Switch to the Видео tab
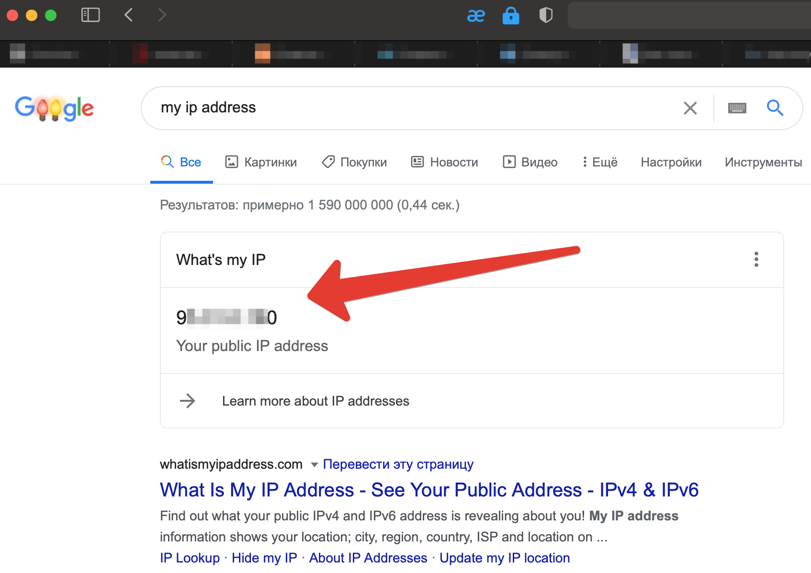Screen dimensions: 811x573 click(530, 162)
